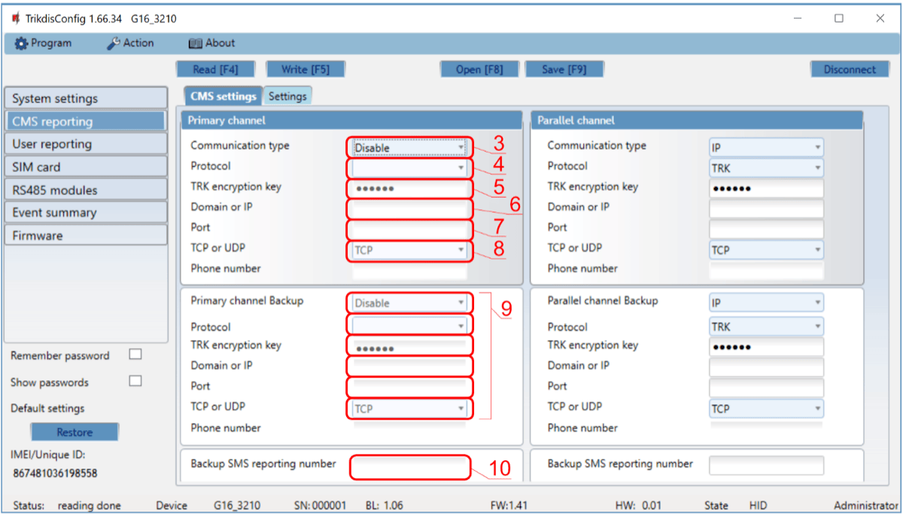Open the Program menu with gear icon
Viewport: 903px width, 516px height.
click(44, 43)
